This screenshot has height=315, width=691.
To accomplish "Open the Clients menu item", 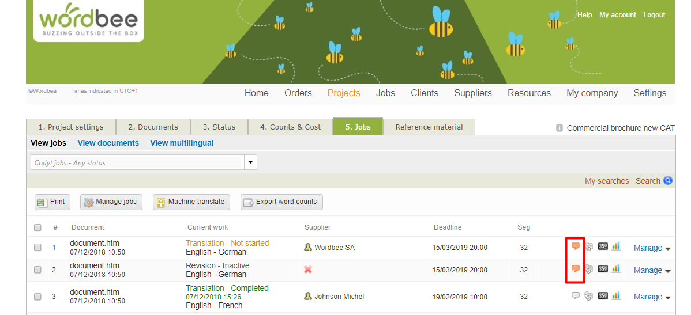I will point(425,93).
